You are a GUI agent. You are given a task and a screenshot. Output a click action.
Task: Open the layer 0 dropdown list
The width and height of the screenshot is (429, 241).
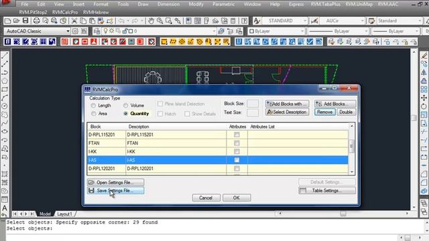[x=214, y=31]
